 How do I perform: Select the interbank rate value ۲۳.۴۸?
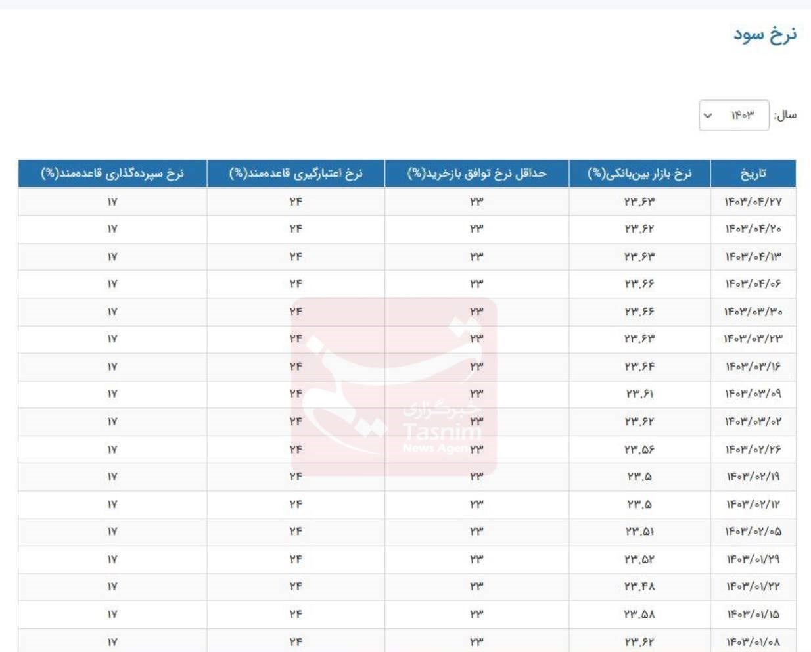pos(639,586)
